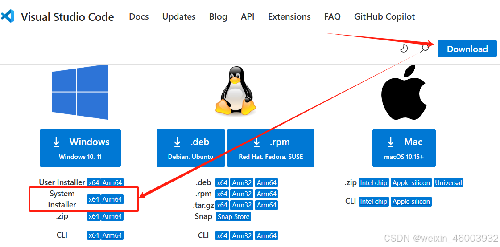This screenshot has width=500, height=247.
Task: Open the Snap Store link
Action: pyautogui.click(x=233, y=216)
